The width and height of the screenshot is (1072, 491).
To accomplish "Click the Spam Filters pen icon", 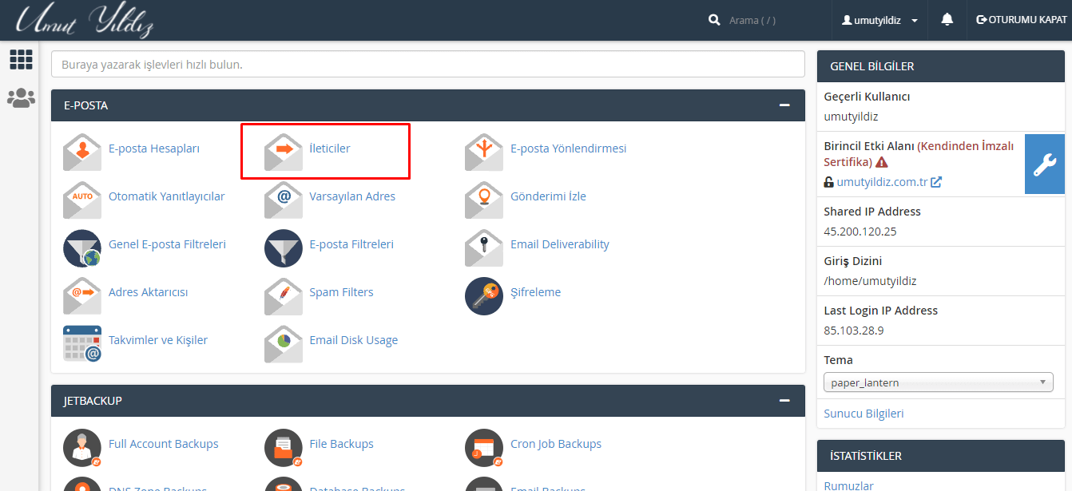I will (284, 295).
